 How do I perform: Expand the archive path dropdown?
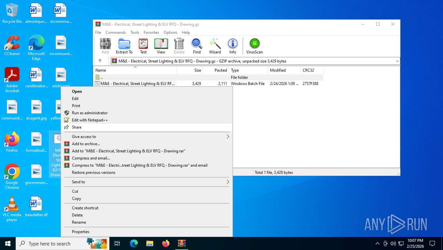click(x=397, y=61)
